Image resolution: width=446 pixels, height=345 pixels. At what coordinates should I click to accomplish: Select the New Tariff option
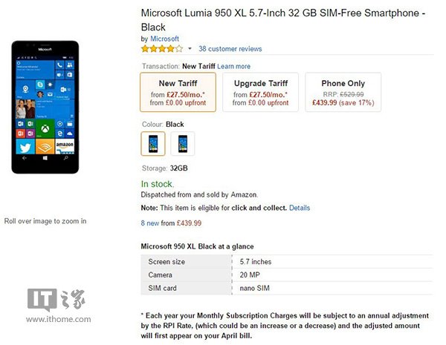[x=178, y=92]
